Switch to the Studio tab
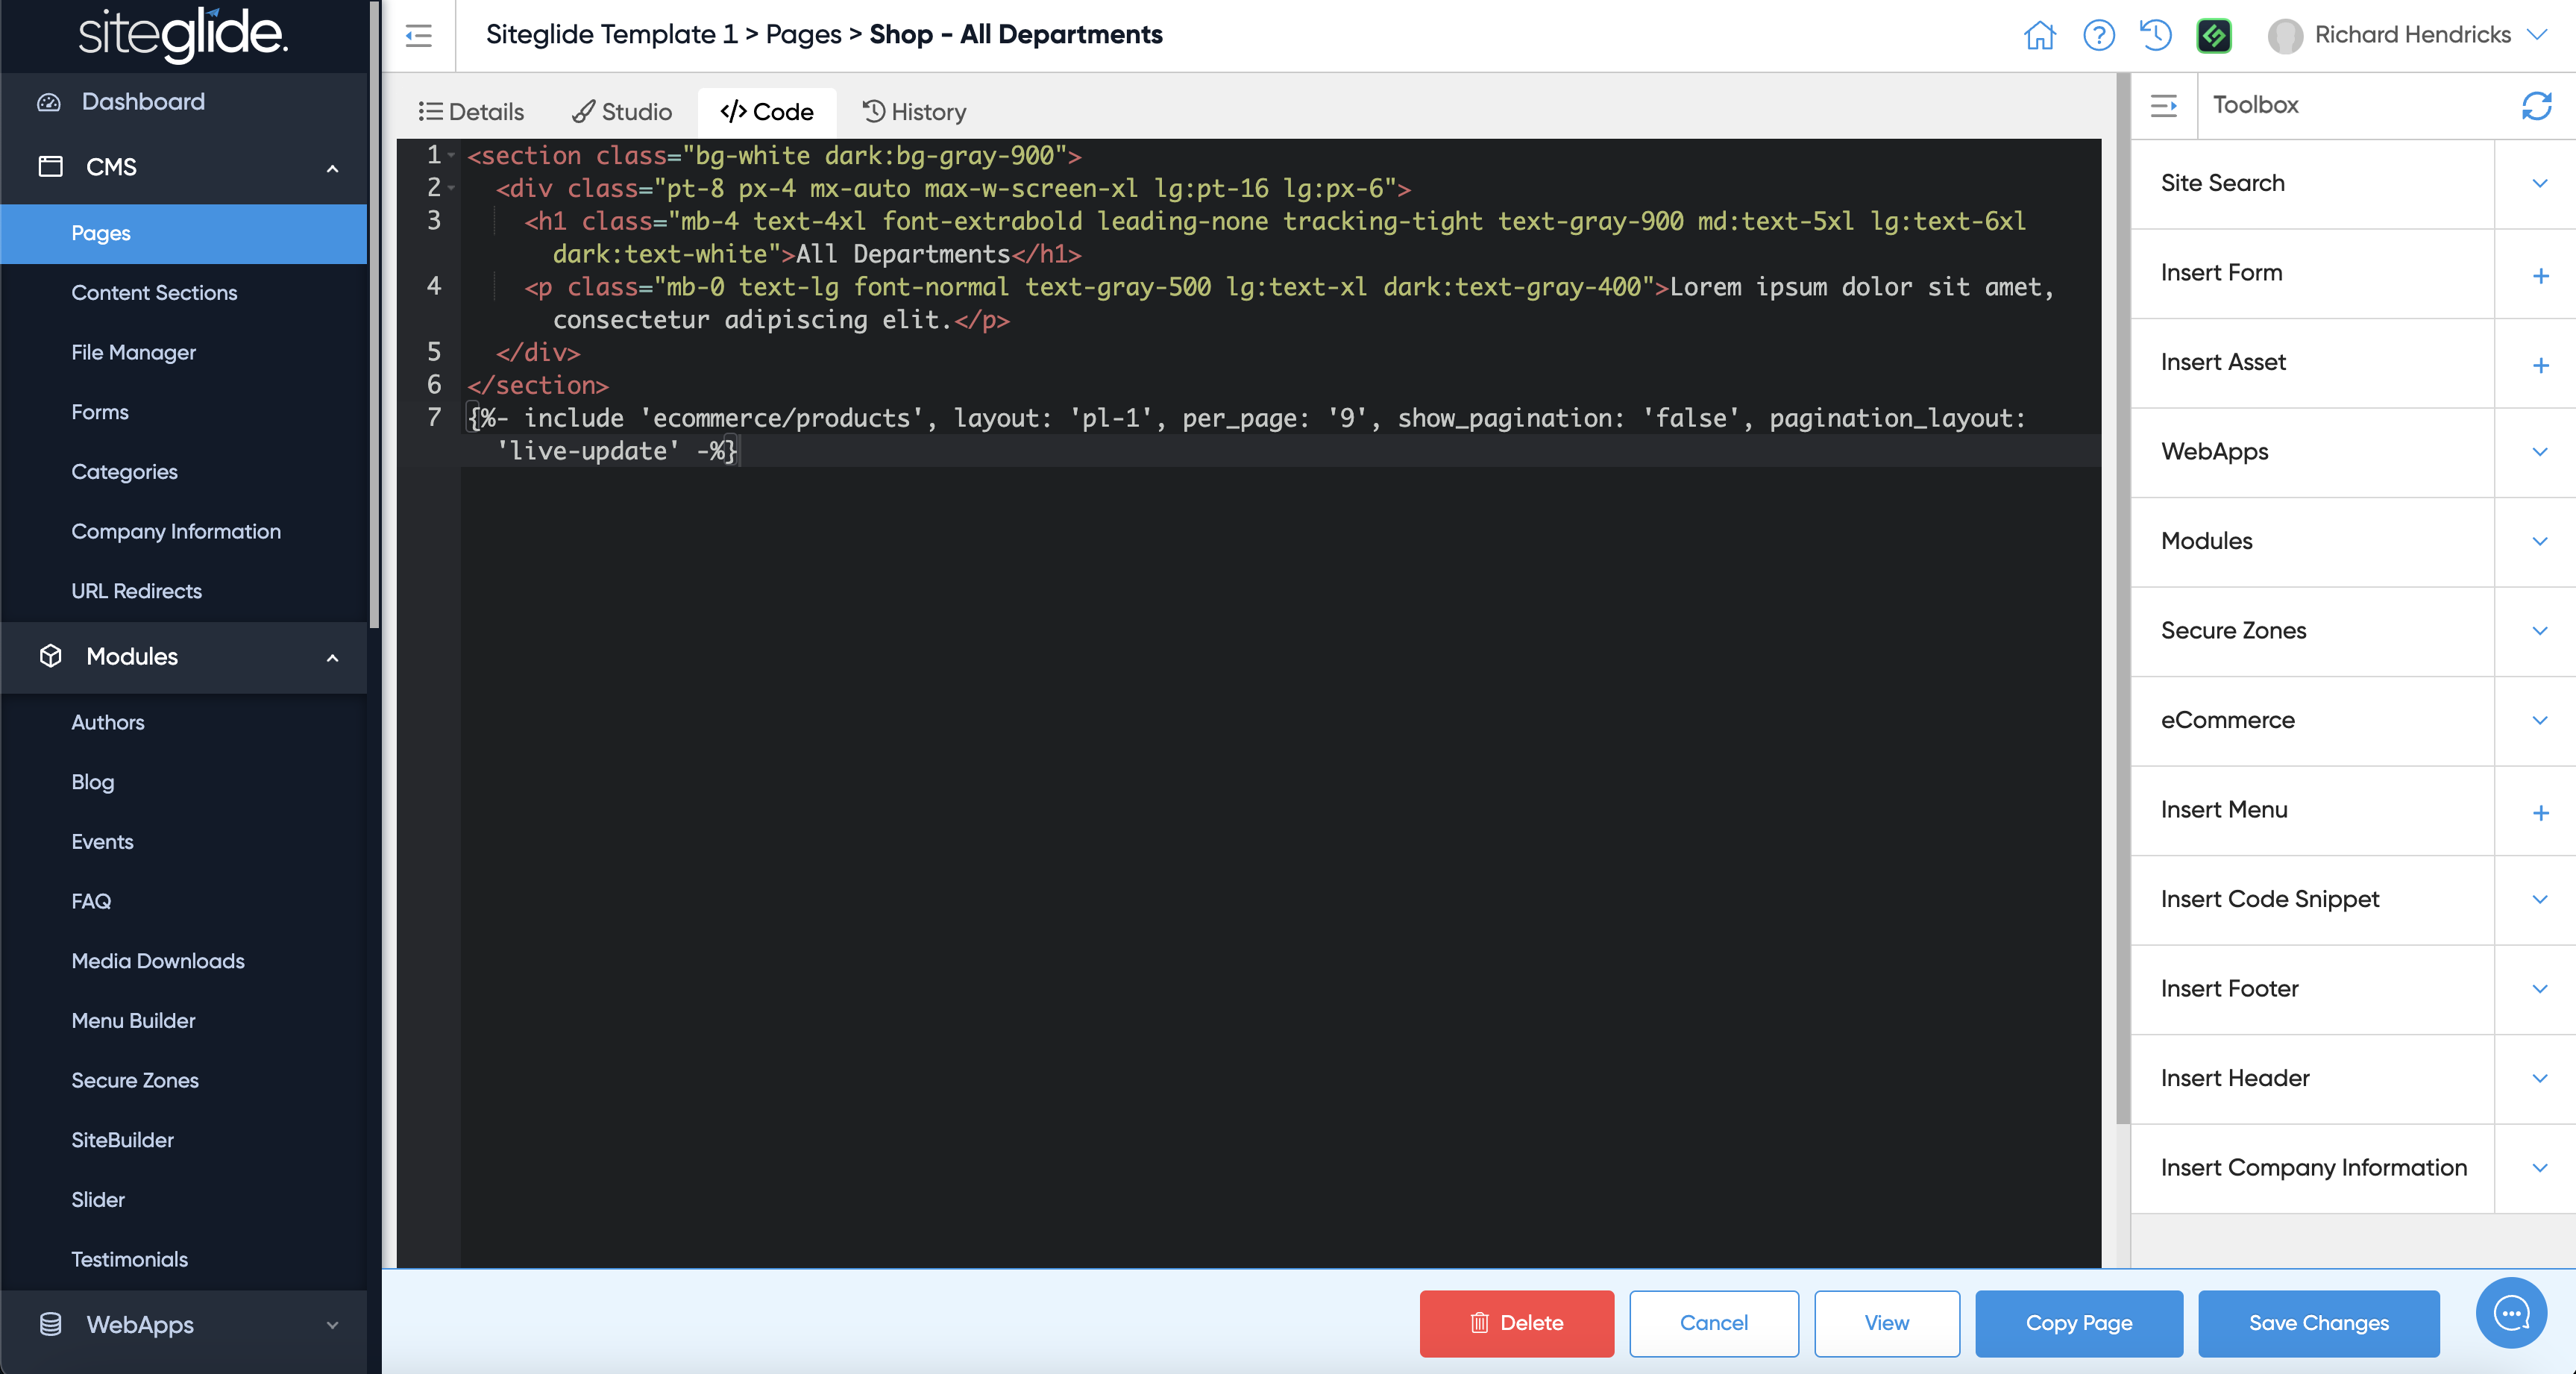The image size is (2576, 1374). coord(622,111)
